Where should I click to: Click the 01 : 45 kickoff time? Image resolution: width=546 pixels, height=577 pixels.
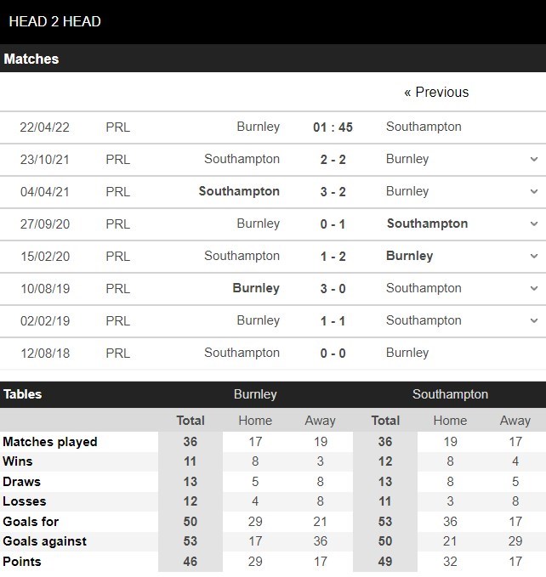333,127
